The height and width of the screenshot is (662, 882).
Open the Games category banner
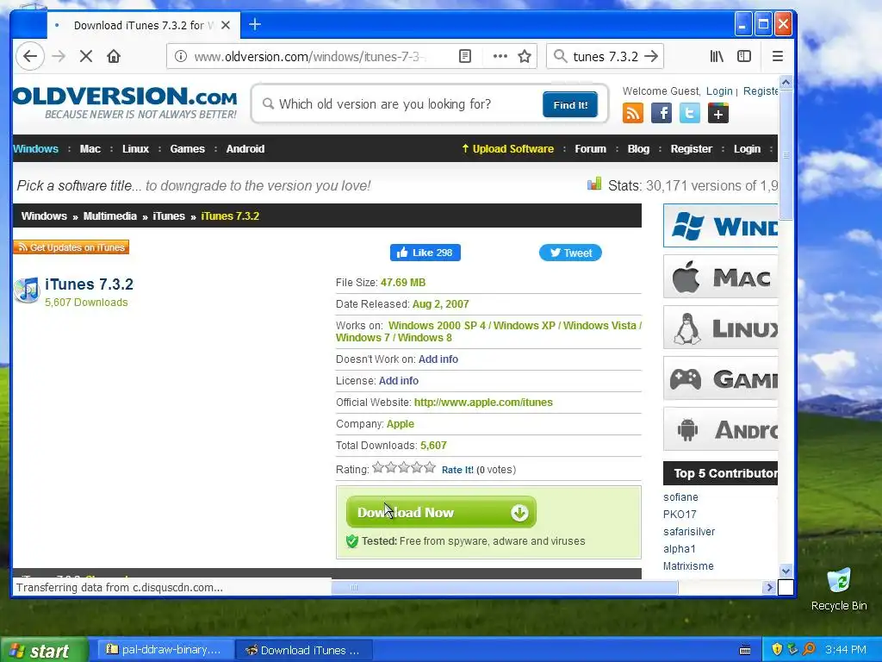point(721,378)
